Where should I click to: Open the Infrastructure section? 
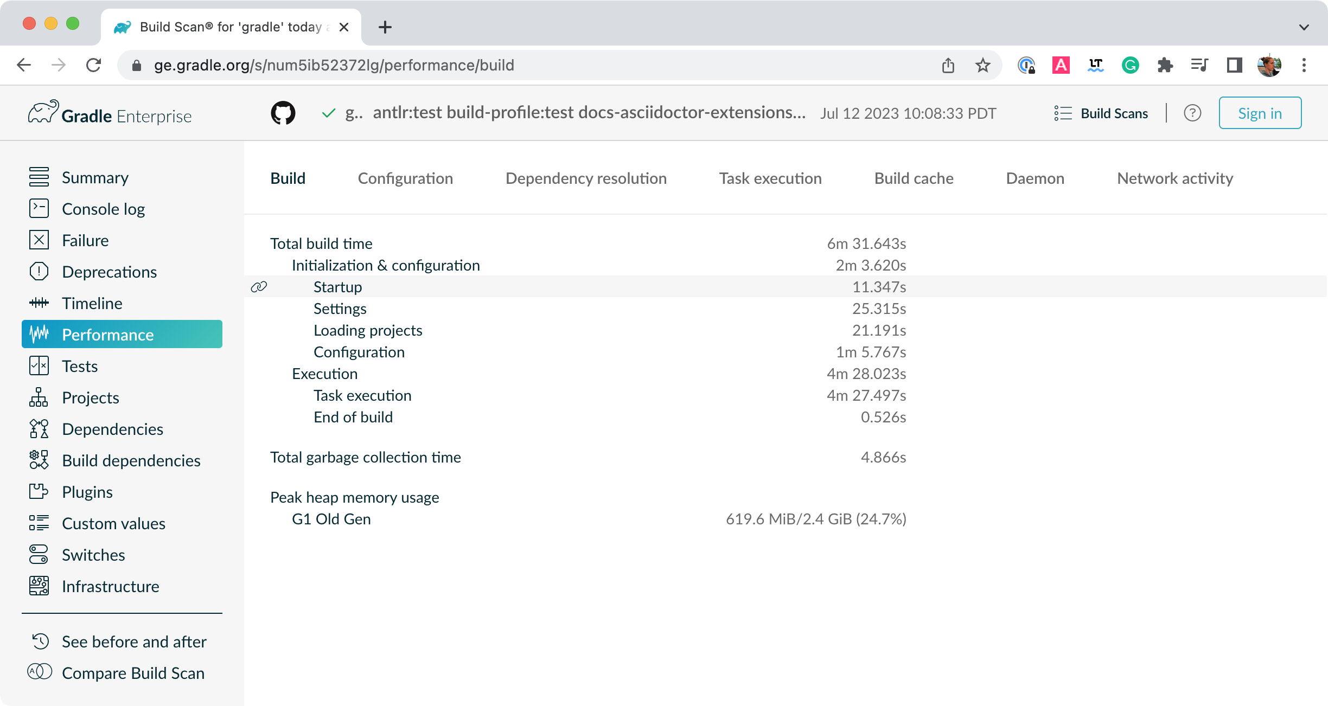(x=110, y=586)
